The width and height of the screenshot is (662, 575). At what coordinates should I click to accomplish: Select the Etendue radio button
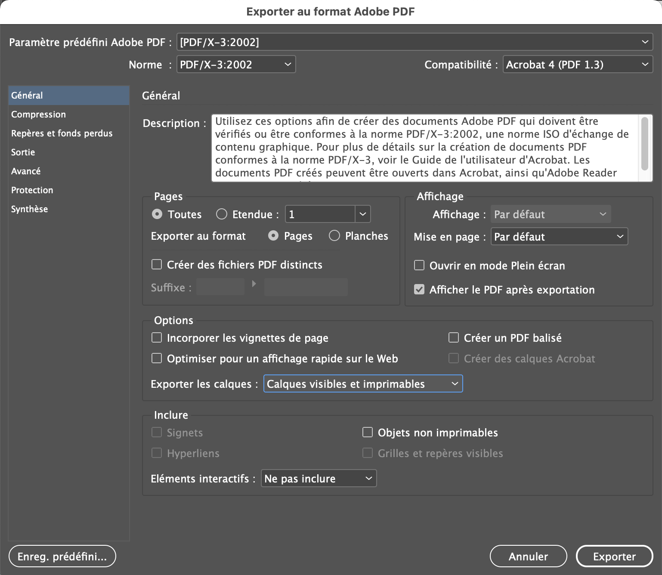[222, 214]
